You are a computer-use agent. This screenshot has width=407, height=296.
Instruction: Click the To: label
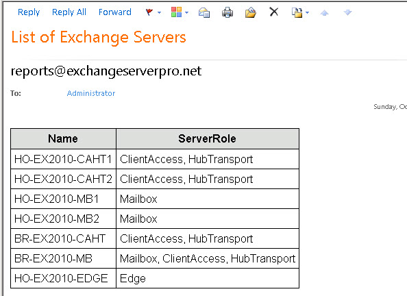pyautogui.click(x=16, y=93)
